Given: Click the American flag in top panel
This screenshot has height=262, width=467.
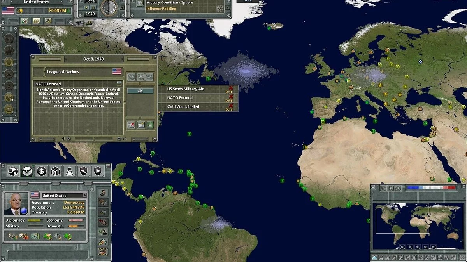Looking at the screenshot, I should pos(8,10).
